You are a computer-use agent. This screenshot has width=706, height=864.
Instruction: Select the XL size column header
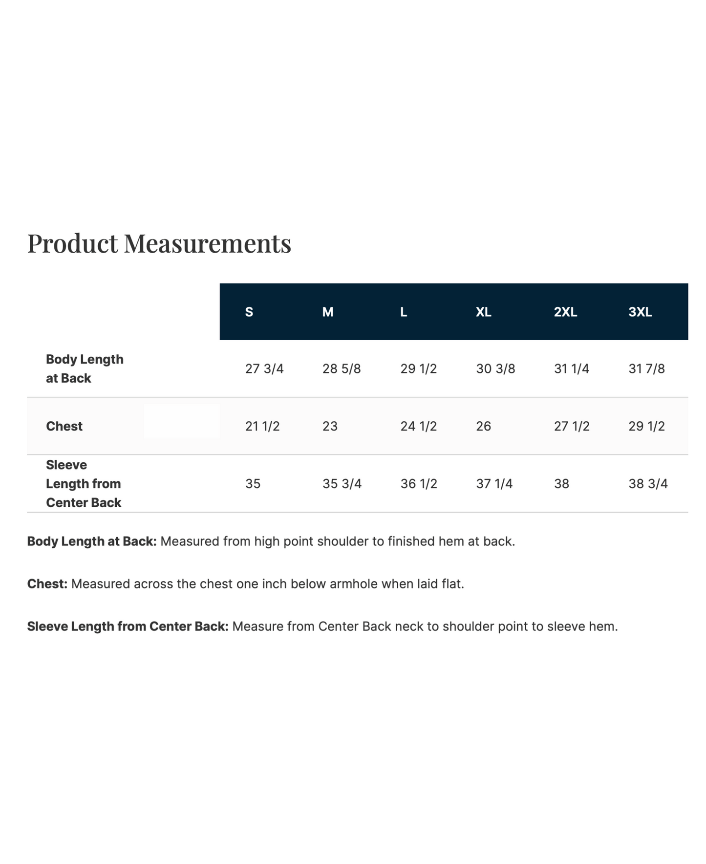[x=484, y=312]
